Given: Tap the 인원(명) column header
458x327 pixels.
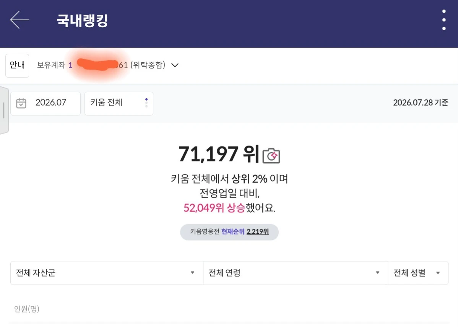Looking at the screenshot, I should click(27, 309).
